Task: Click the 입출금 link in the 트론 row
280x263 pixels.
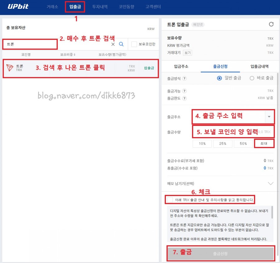Action: click(149, 68)
